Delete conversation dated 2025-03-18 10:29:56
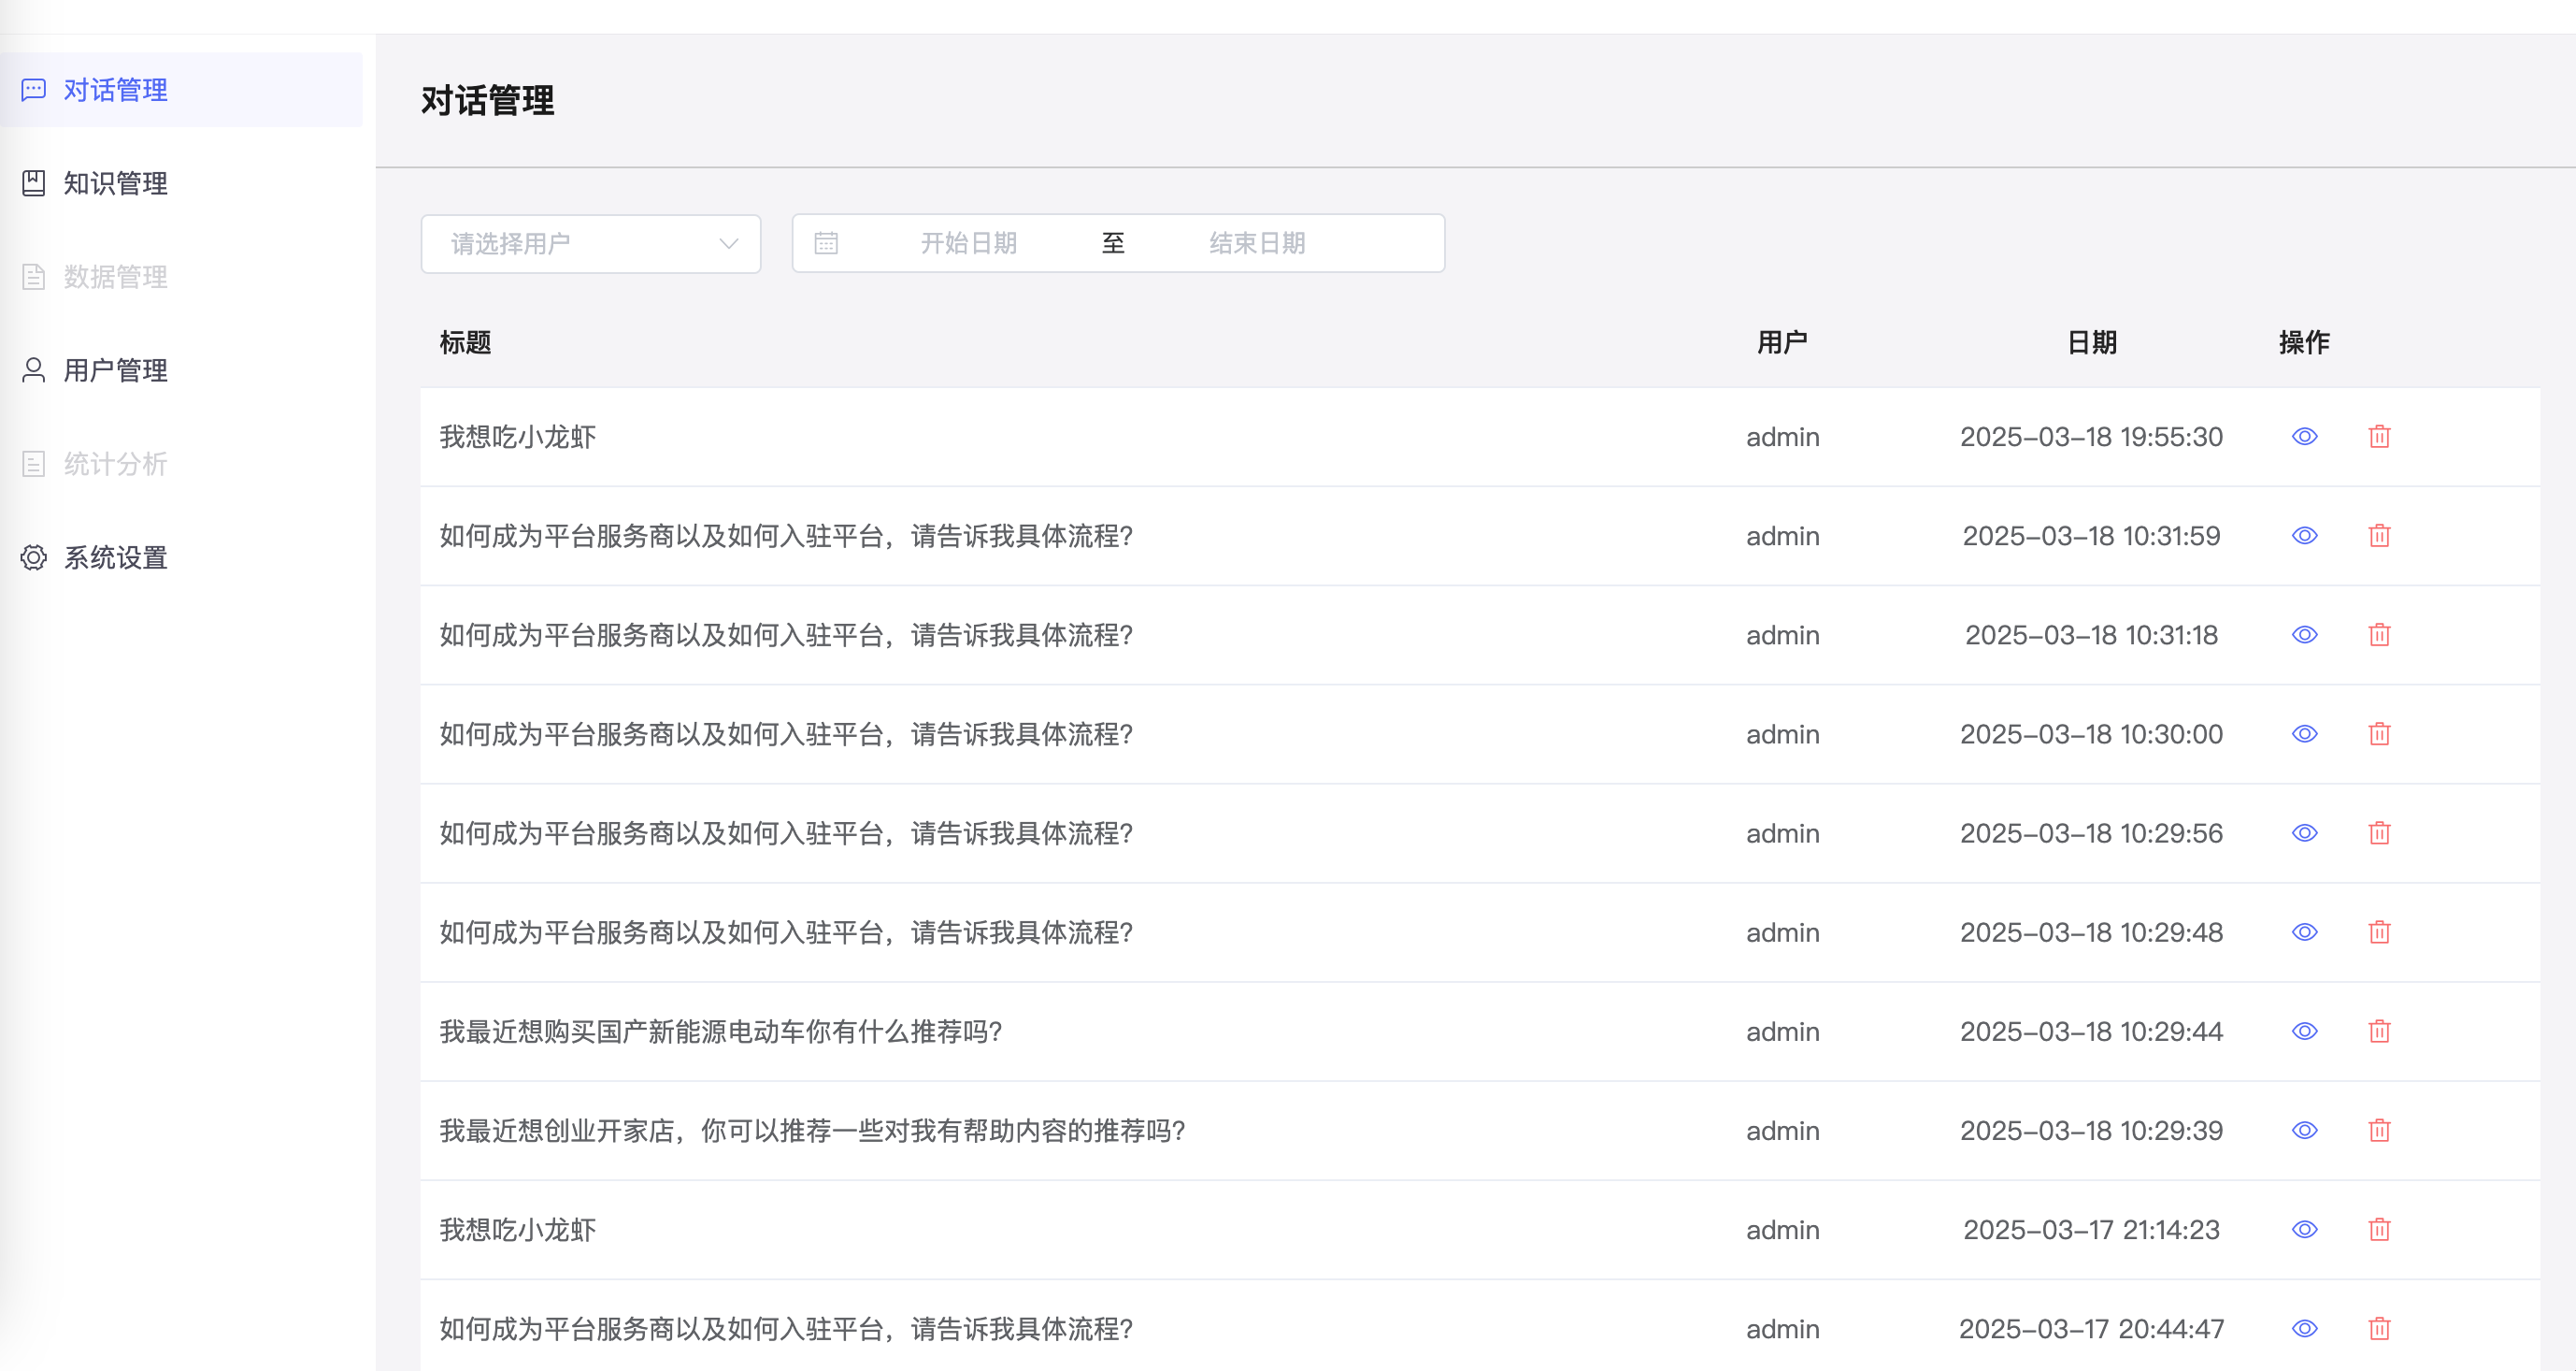This screenshot has width=2576, height=1371. (2379, 832)
